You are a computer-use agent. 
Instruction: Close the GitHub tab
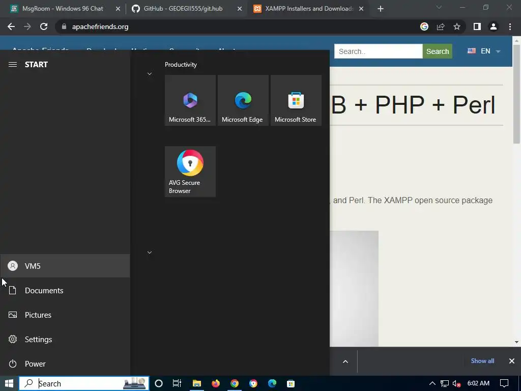click(240, 9)
